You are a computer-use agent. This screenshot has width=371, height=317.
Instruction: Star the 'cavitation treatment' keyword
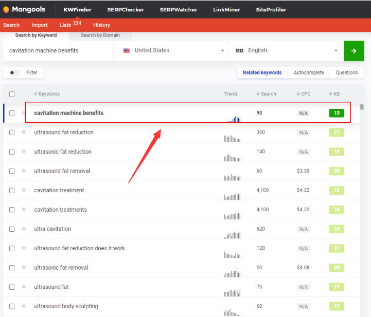point(24,190)
